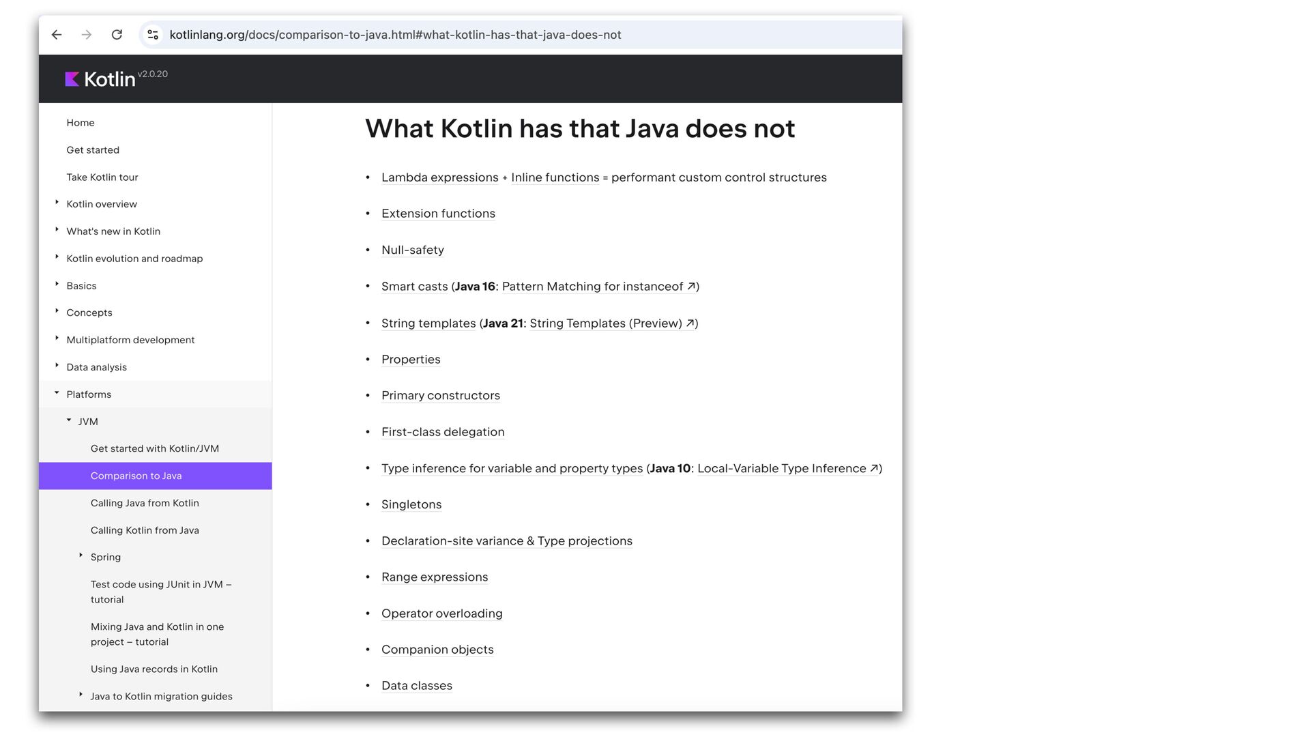Expand Java to Kotlin migration guides arrow
This screenshot has height=737, width=1310.
point(81,695)
